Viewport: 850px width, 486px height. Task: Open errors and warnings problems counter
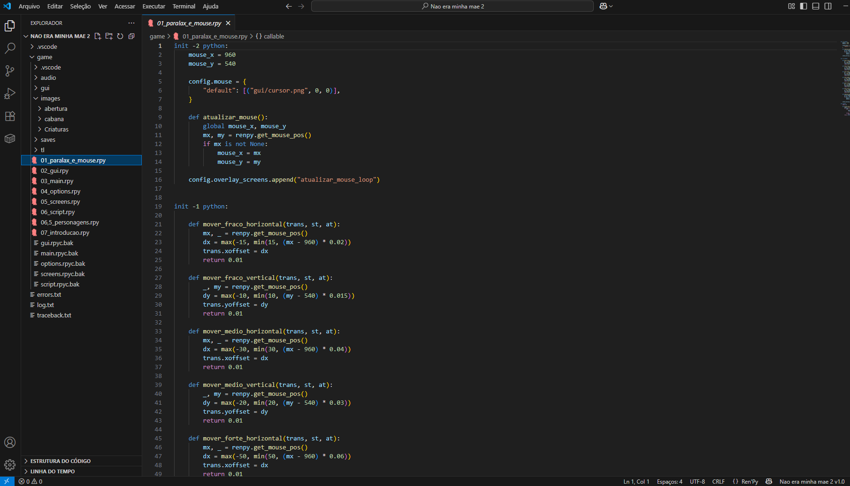[31, 481]
